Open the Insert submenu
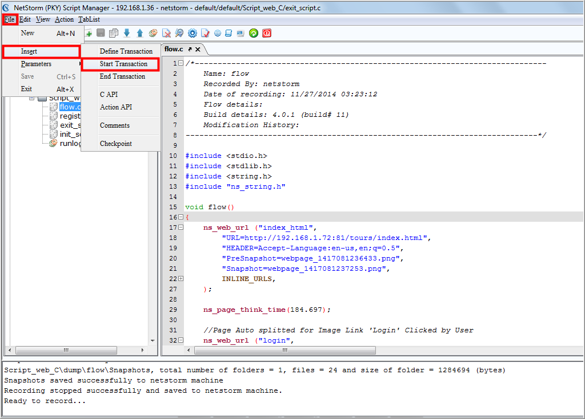 point(41,51)
